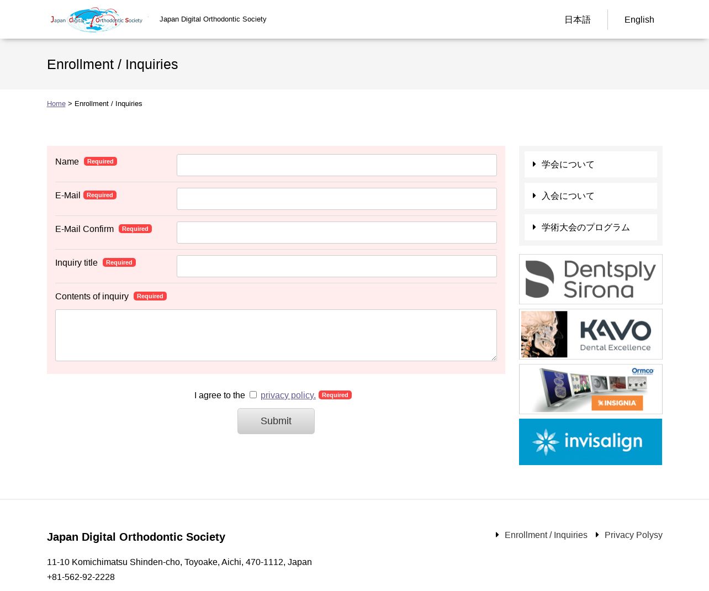Click the Name input field
709x591 pixels.
[337, 165]
